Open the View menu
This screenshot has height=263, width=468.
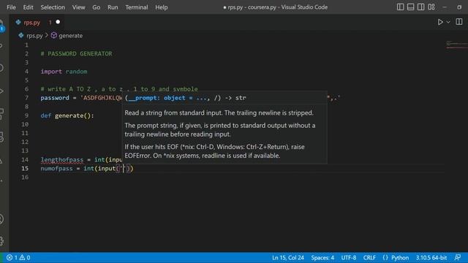point(78,7)
